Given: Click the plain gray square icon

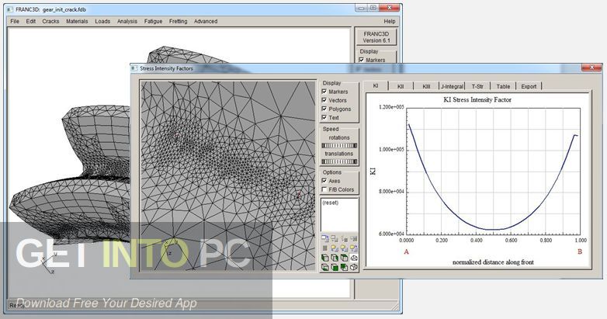Looking at the screenshot, I should (324, 248).
